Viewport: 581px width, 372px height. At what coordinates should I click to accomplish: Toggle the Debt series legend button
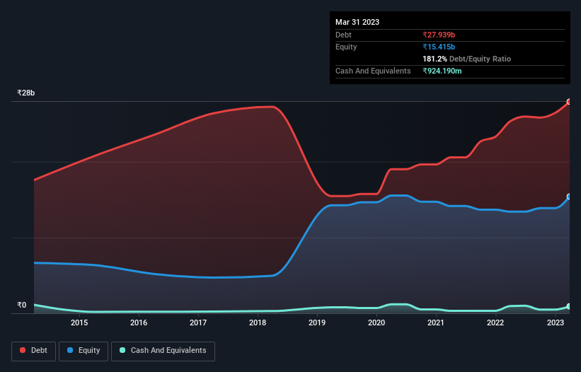pos(34,351)
